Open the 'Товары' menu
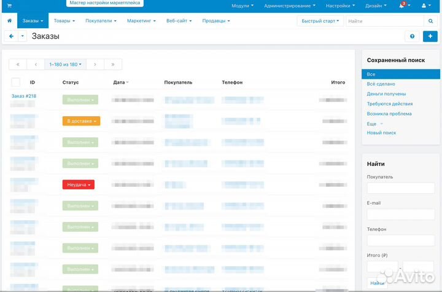This screenshot has width=442, height=292. pos(64,21)
